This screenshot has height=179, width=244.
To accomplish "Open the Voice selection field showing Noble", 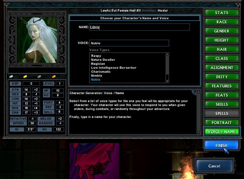I will pos(129,43).
